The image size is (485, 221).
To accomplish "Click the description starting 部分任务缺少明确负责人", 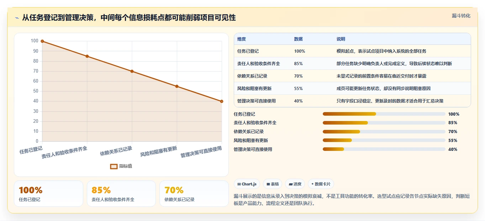I will pos(394,64).
